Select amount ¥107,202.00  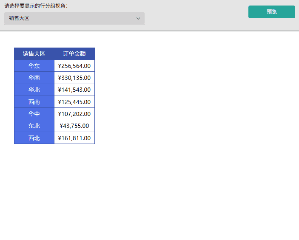[x=74, y=114]
